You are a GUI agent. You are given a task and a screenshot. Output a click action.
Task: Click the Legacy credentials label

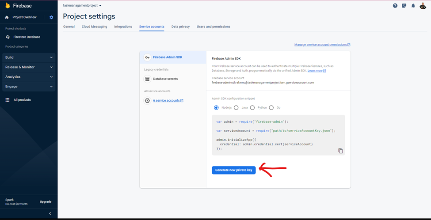pyautogui.click(x=156, y=70)
